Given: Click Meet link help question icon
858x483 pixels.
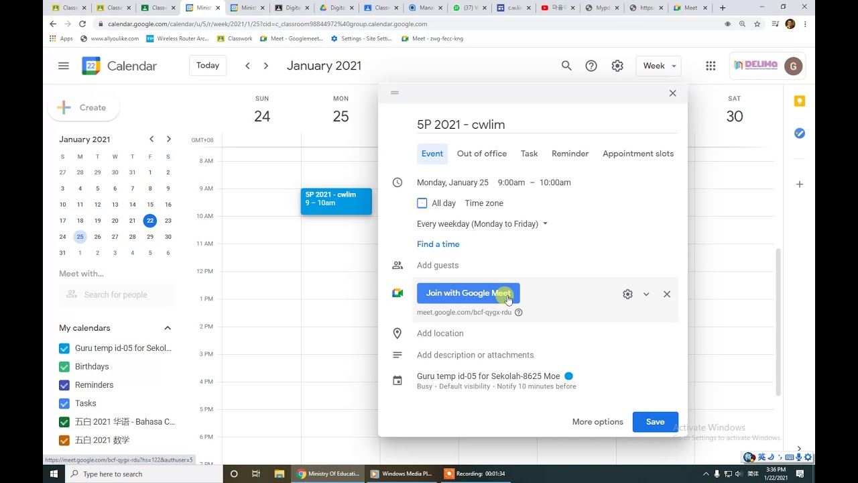Looking at the screenshot, I should (518, 312).
